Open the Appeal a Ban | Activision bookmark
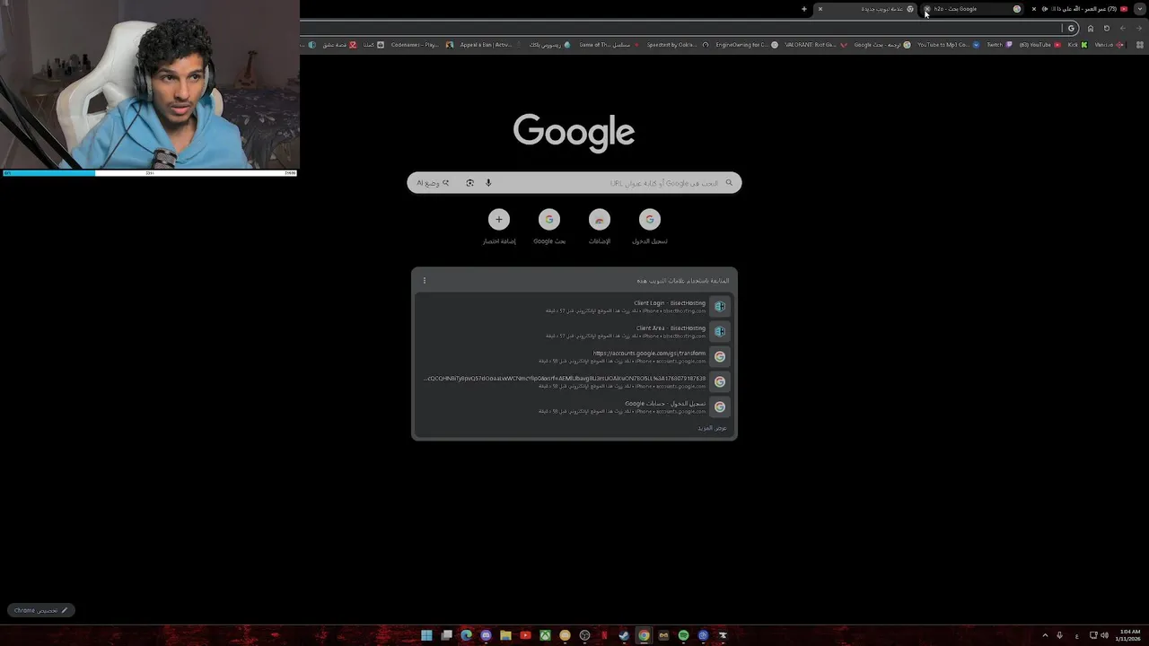Image resolution: width=1149 pixels, height=646 pixels. pos(490,44)
